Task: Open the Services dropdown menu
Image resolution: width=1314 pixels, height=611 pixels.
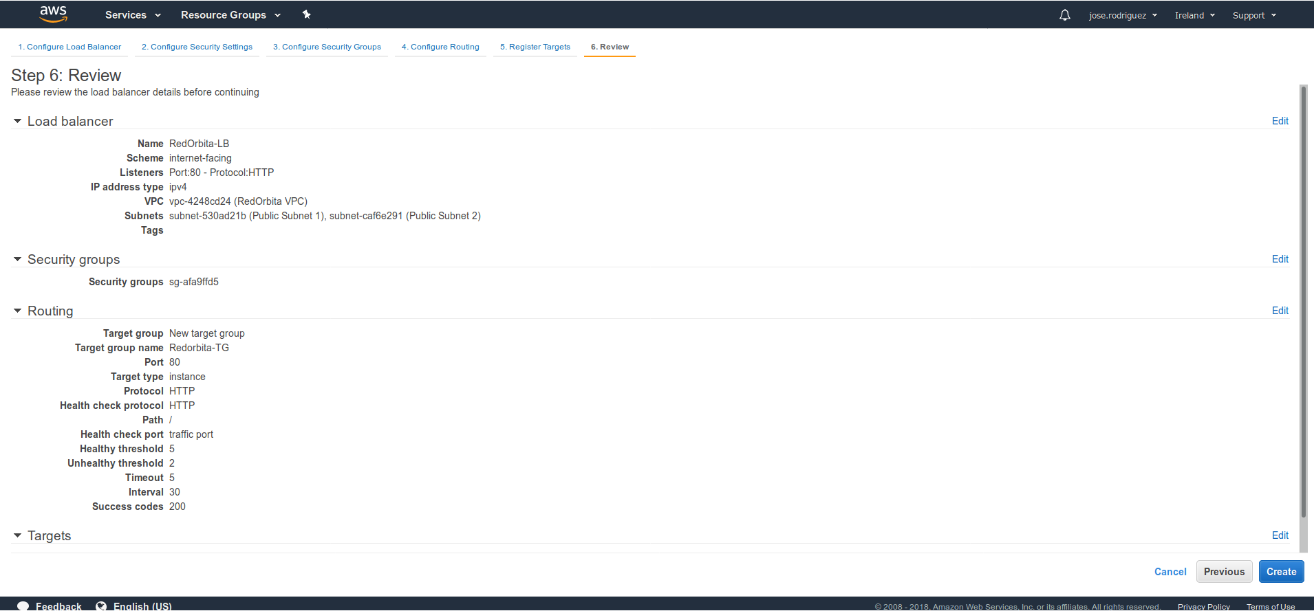Action: coord(133,15)
